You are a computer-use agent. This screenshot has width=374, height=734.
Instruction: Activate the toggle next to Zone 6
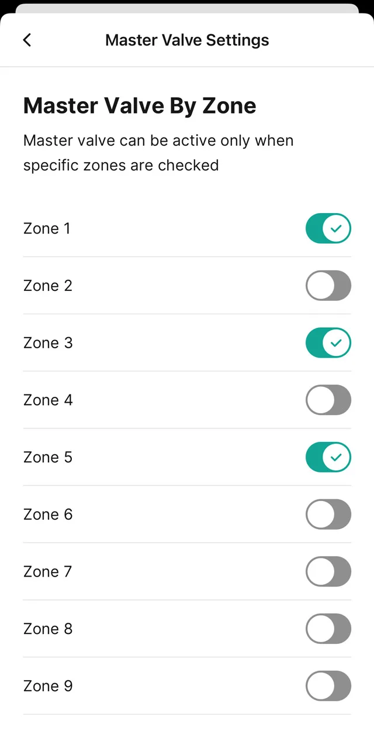click(x=328, y=514)
